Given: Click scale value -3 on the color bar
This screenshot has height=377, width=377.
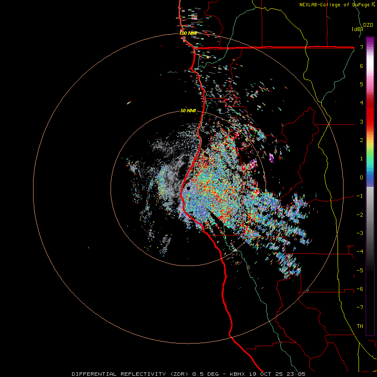Looking at the screenshot, I should 360,233.
